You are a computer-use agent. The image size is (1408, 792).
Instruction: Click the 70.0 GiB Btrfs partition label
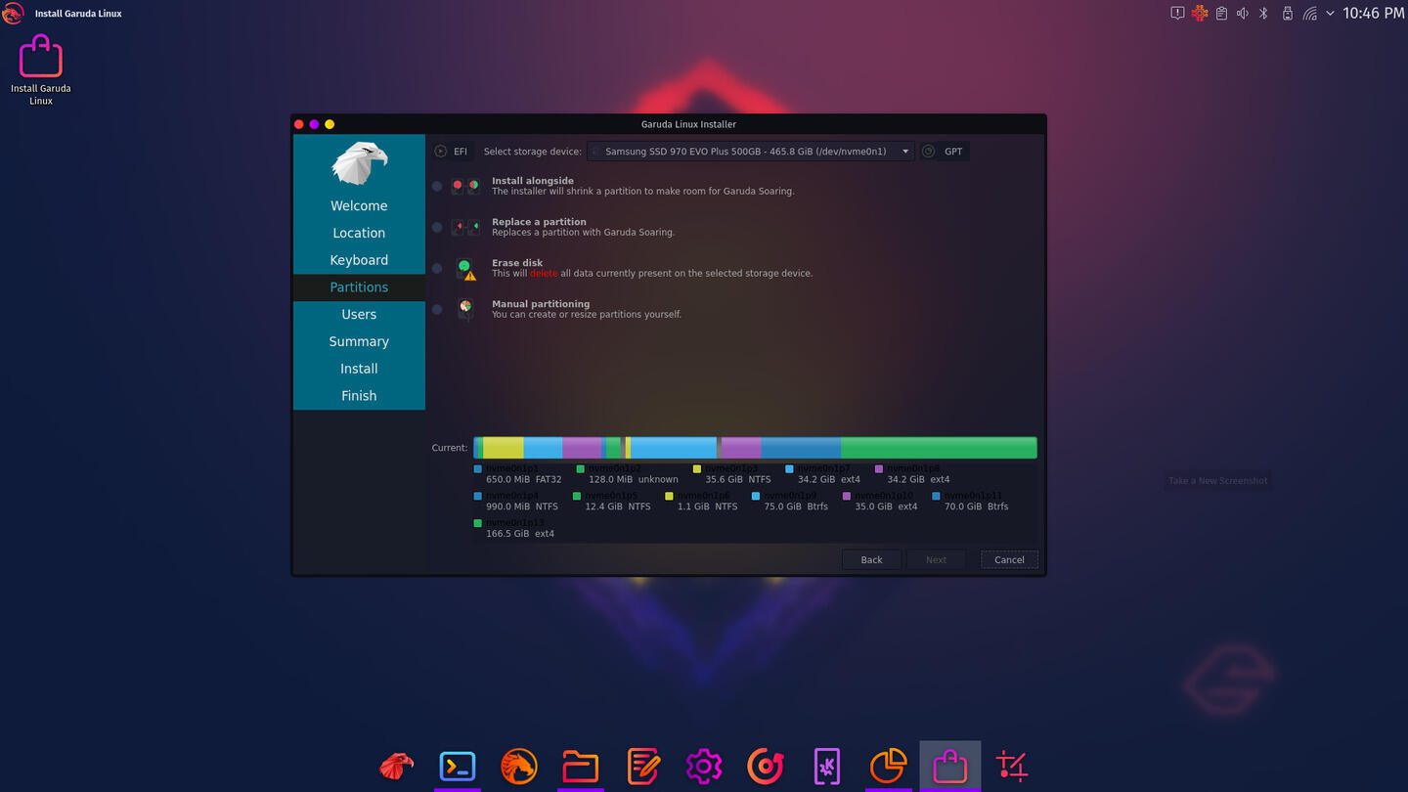pos(976,506)
